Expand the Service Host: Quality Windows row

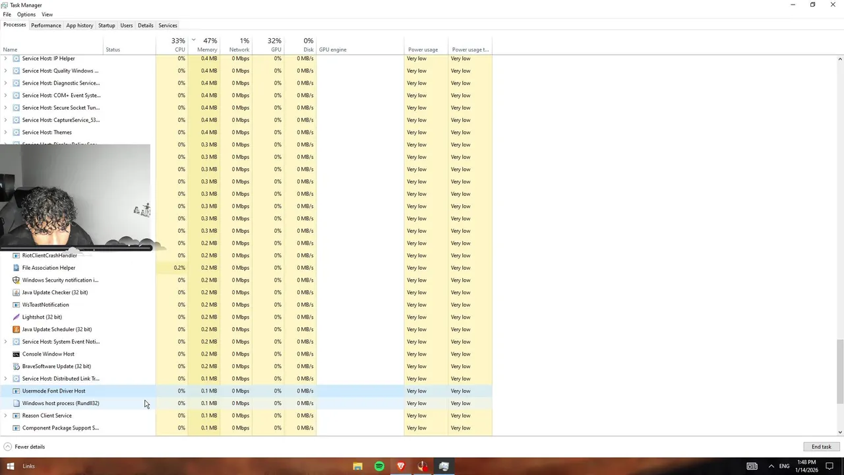(6, 71)
